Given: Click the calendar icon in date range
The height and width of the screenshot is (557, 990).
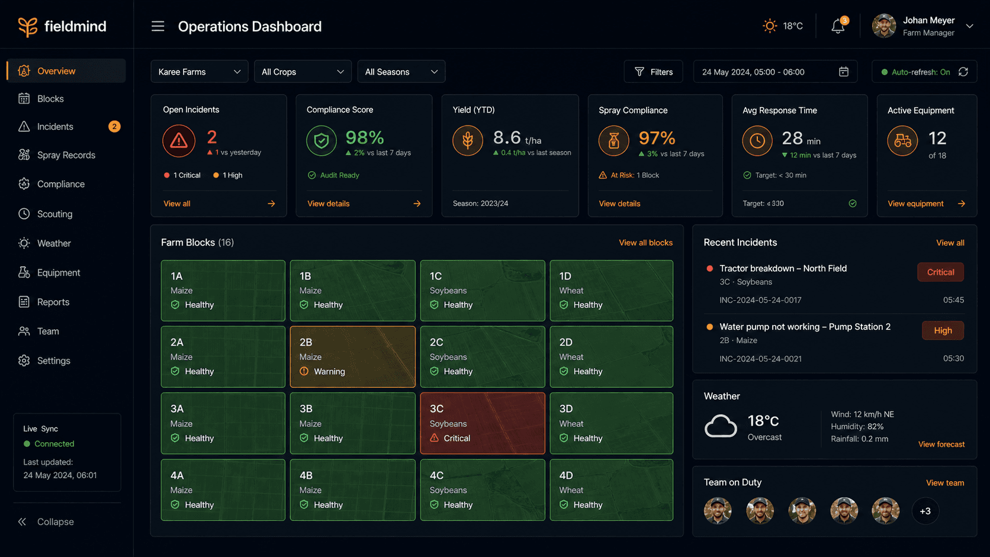Looking at the screenshot, I should coord(844,72).
